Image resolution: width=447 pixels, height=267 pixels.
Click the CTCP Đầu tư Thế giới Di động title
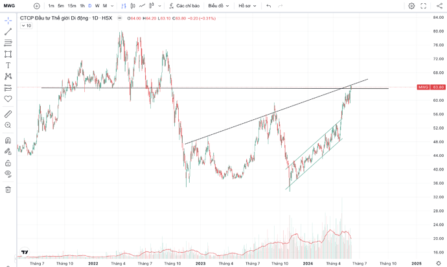(54, 18)
